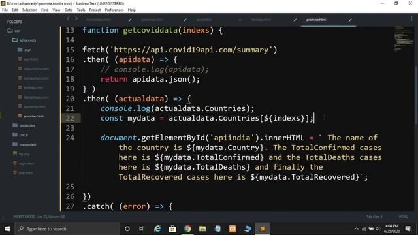
Task: Open XAMPP from the taskbar
Action: (233, 229)
